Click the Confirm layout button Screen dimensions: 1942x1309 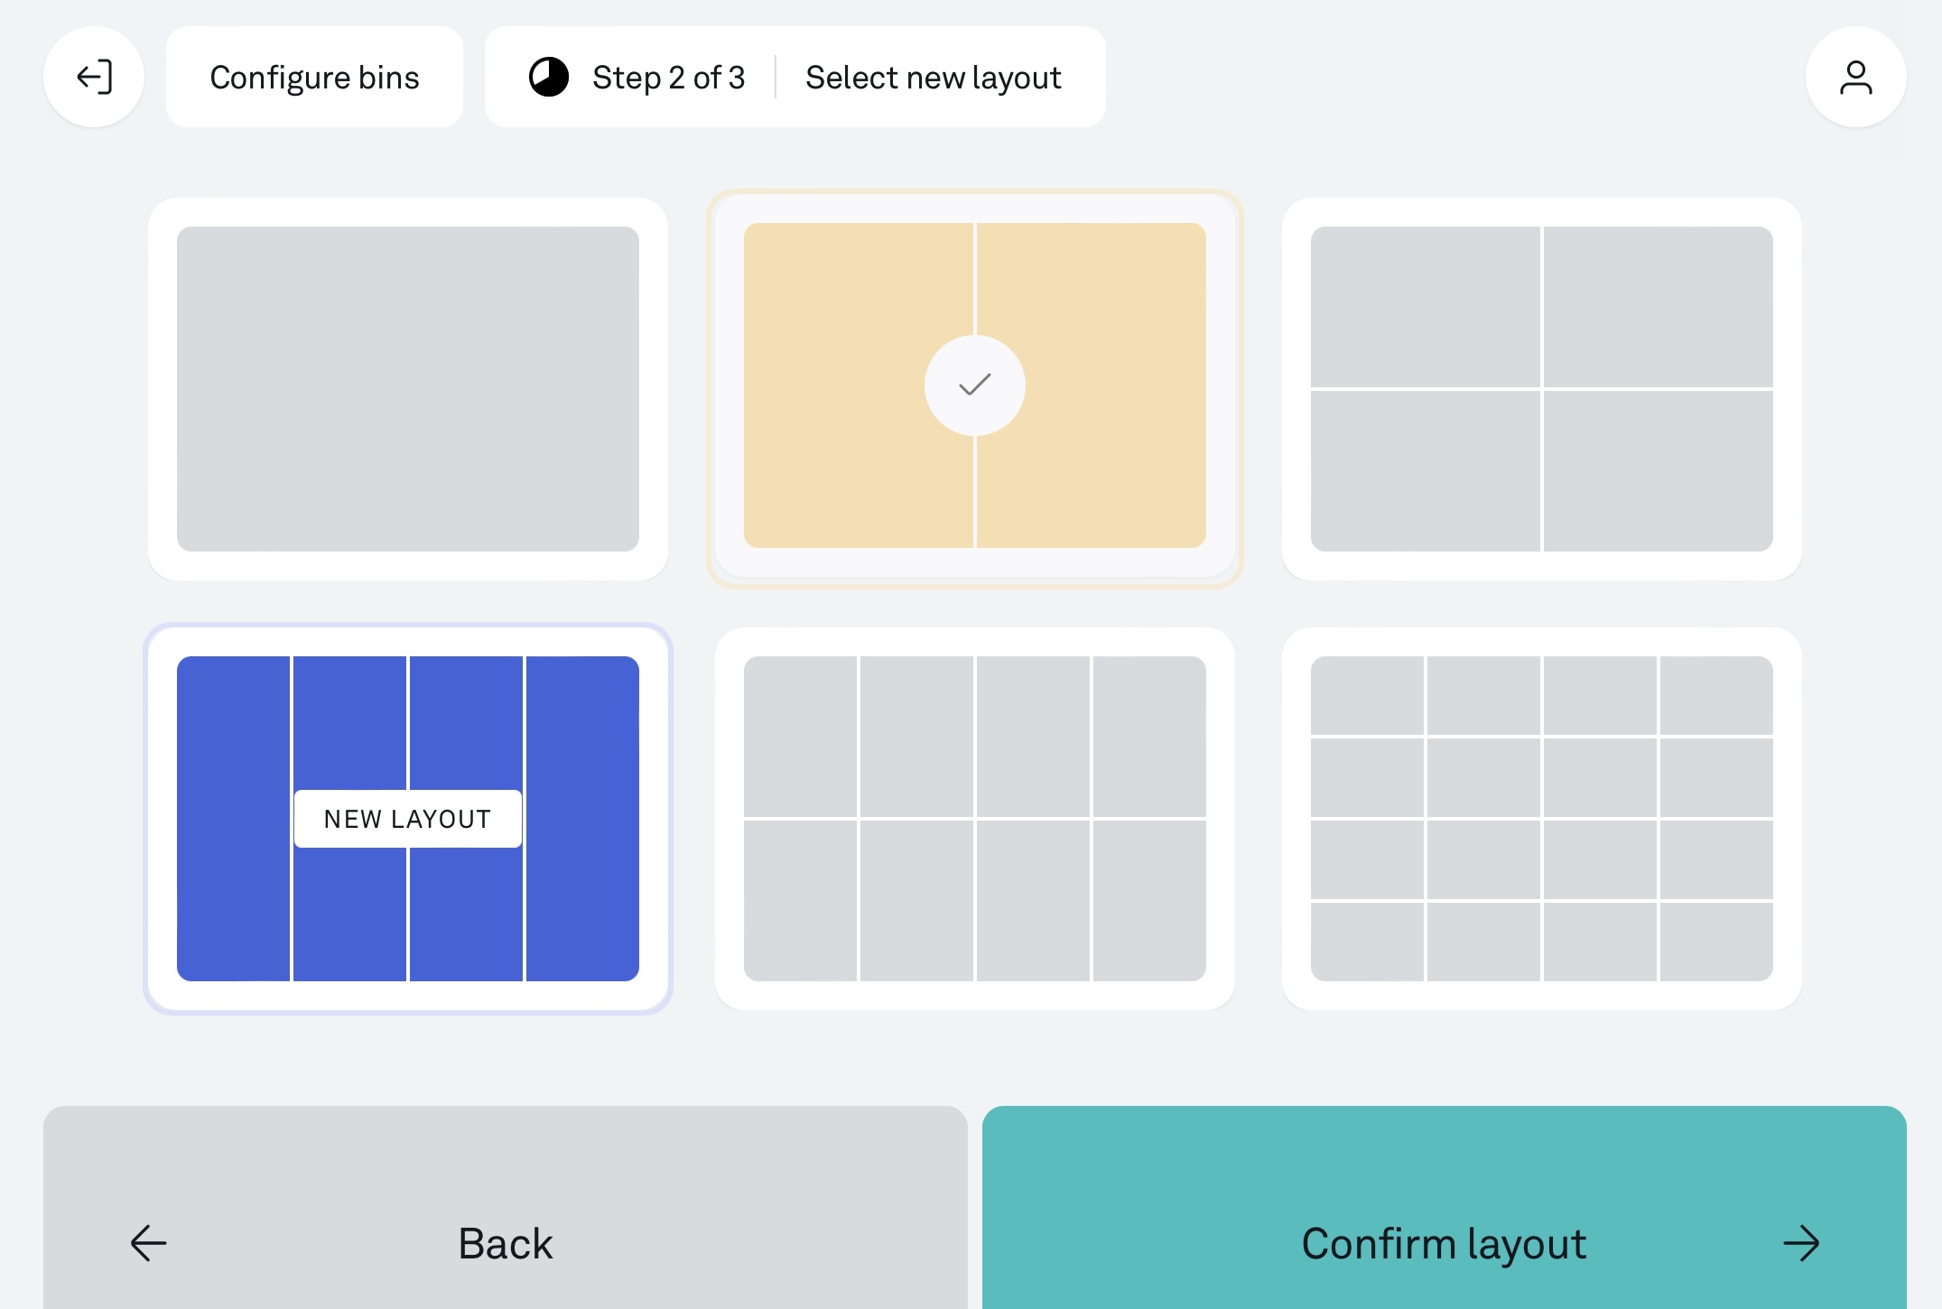click(x=1445, y=1208)
